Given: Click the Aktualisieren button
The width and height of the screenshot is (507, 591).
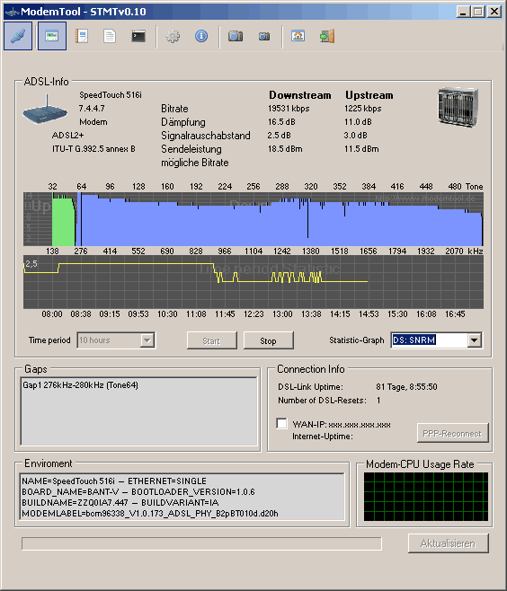Looking at the screenshot, I should point(449,543).
